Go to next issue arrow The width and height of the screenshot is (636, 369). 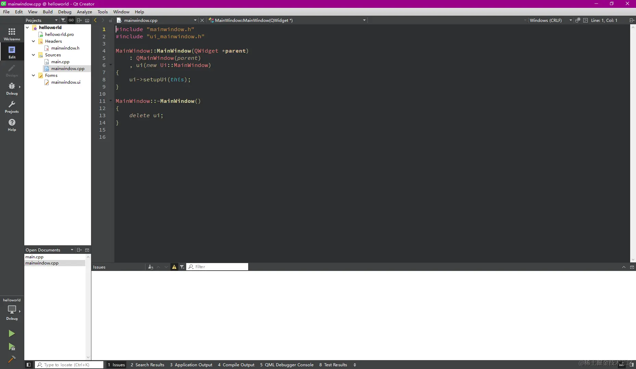pos(166,267)
